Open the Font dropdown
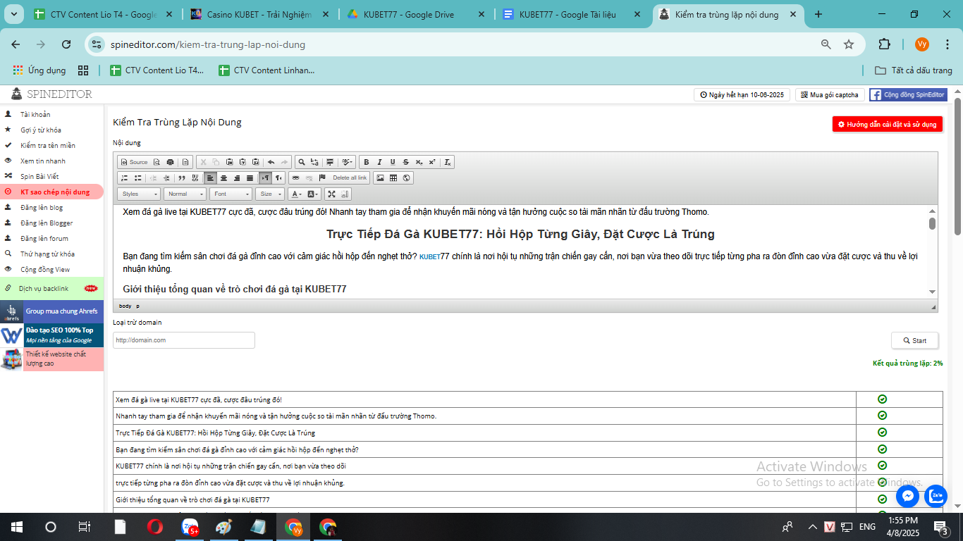This screenshot has height=541, width=963. click(x=231, y=194)
